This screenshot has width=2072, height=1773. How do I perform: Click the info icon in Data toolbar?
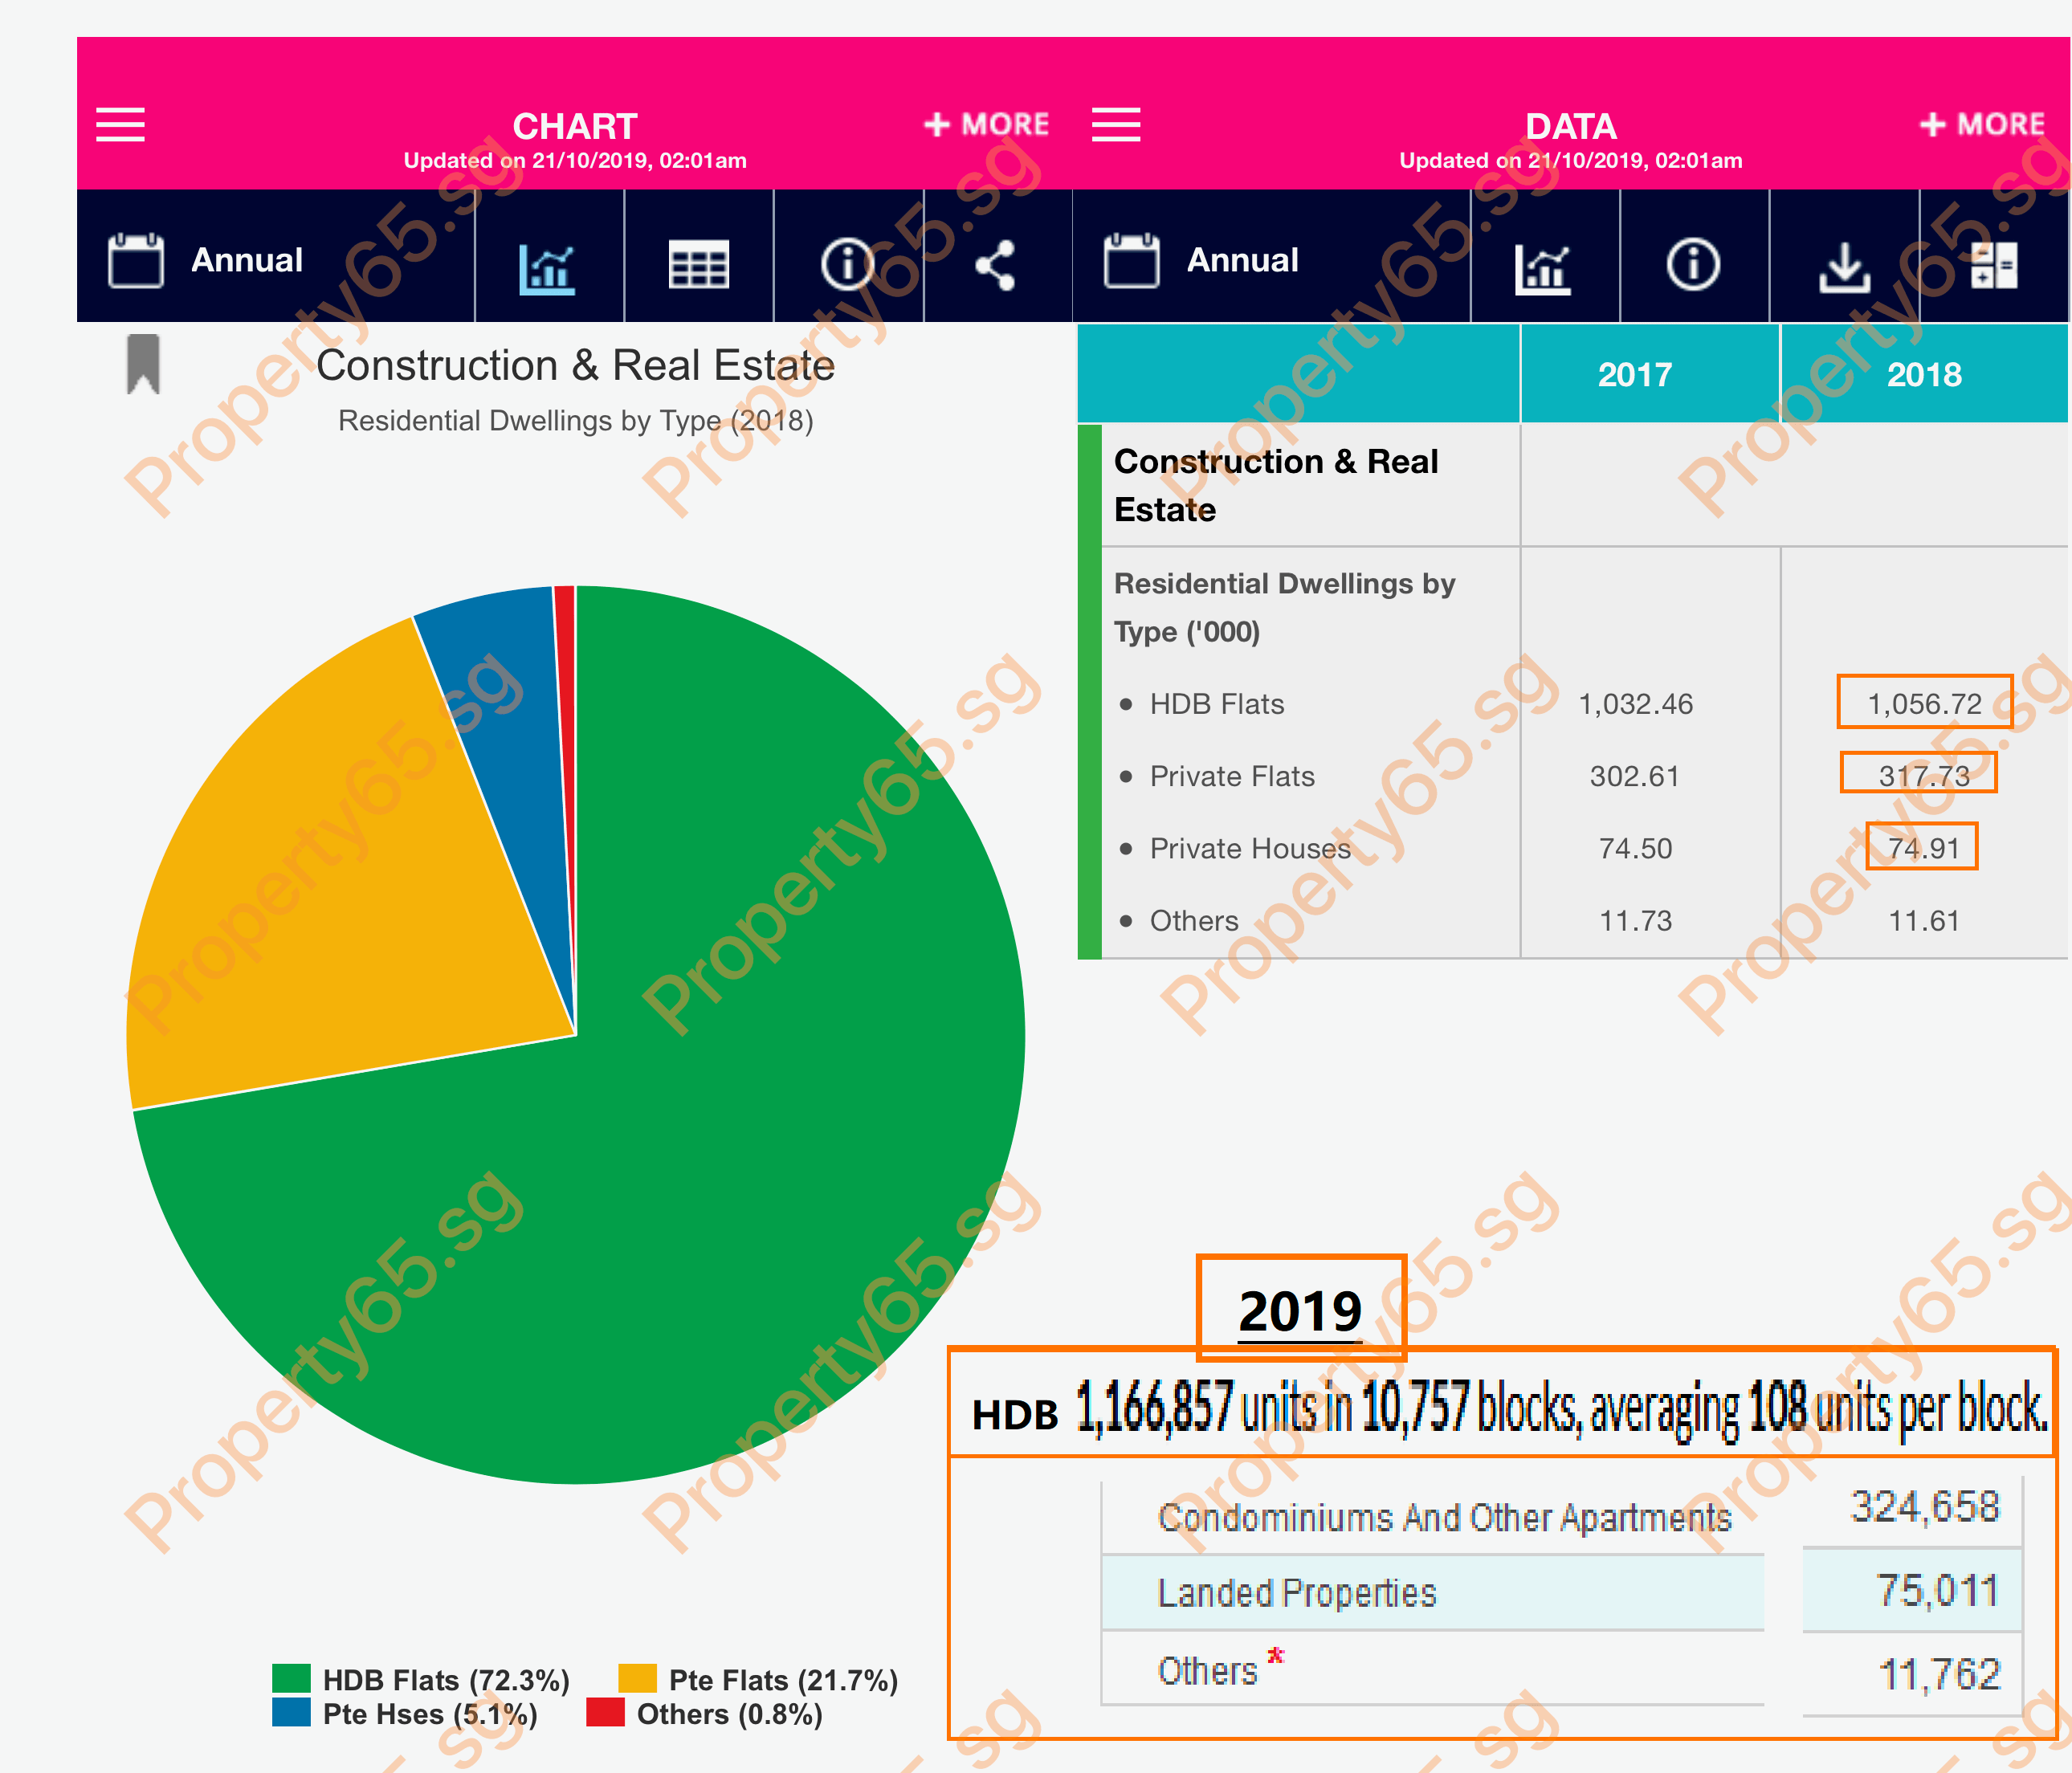pyautogui.click(x=1693, y=265)
